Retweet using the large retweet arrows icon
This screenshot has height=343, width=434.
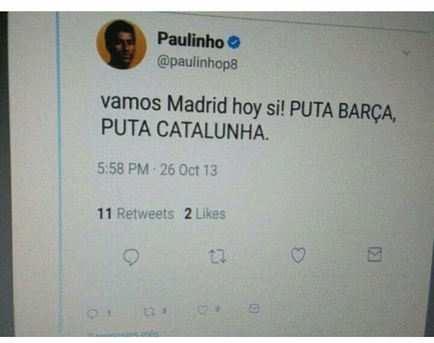(218, 256)
